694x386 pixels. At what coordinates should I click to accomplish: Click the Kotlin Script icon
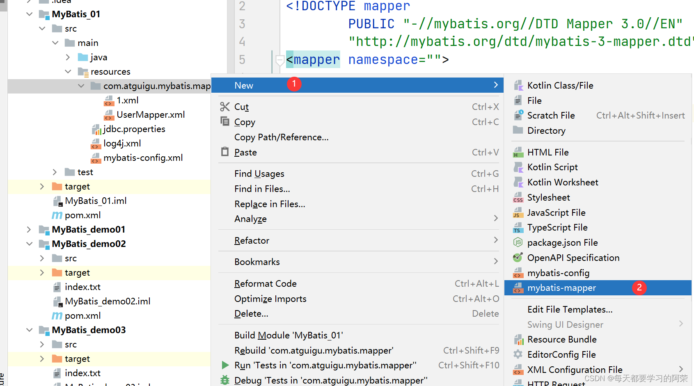(x=518, y=167)
